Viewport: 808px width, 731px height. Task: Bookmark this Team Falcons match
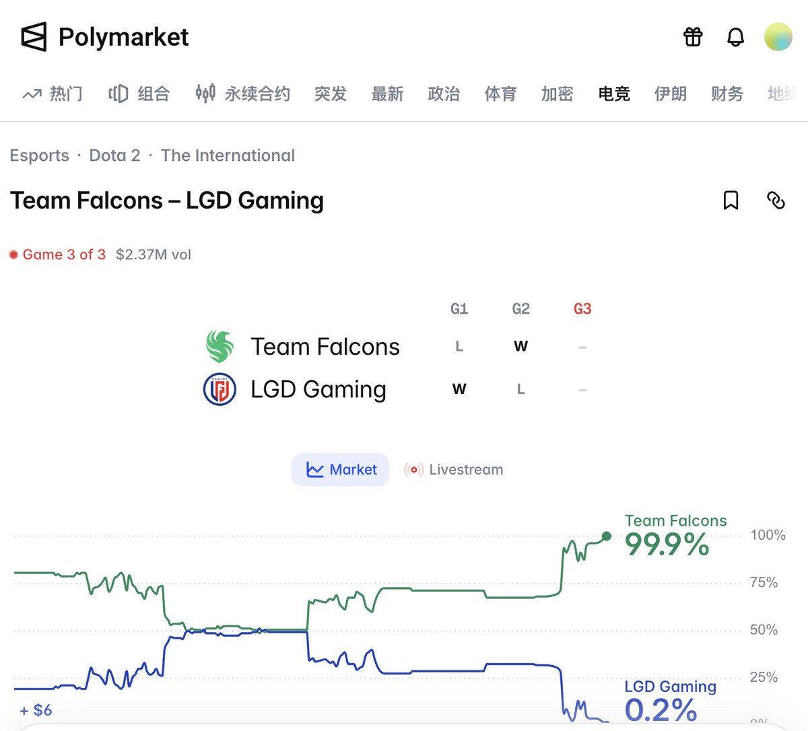pyautogui.click(x=731, y=201)
